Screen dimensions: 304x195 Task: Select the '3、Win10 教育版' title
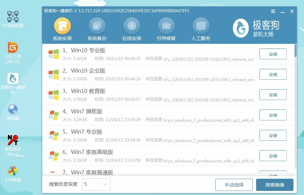click(84, 91)
